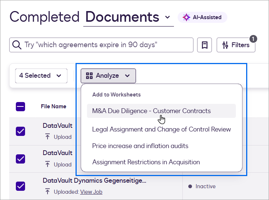Choose M&A Due Diligence - Customer Contracts

[161, 111]
